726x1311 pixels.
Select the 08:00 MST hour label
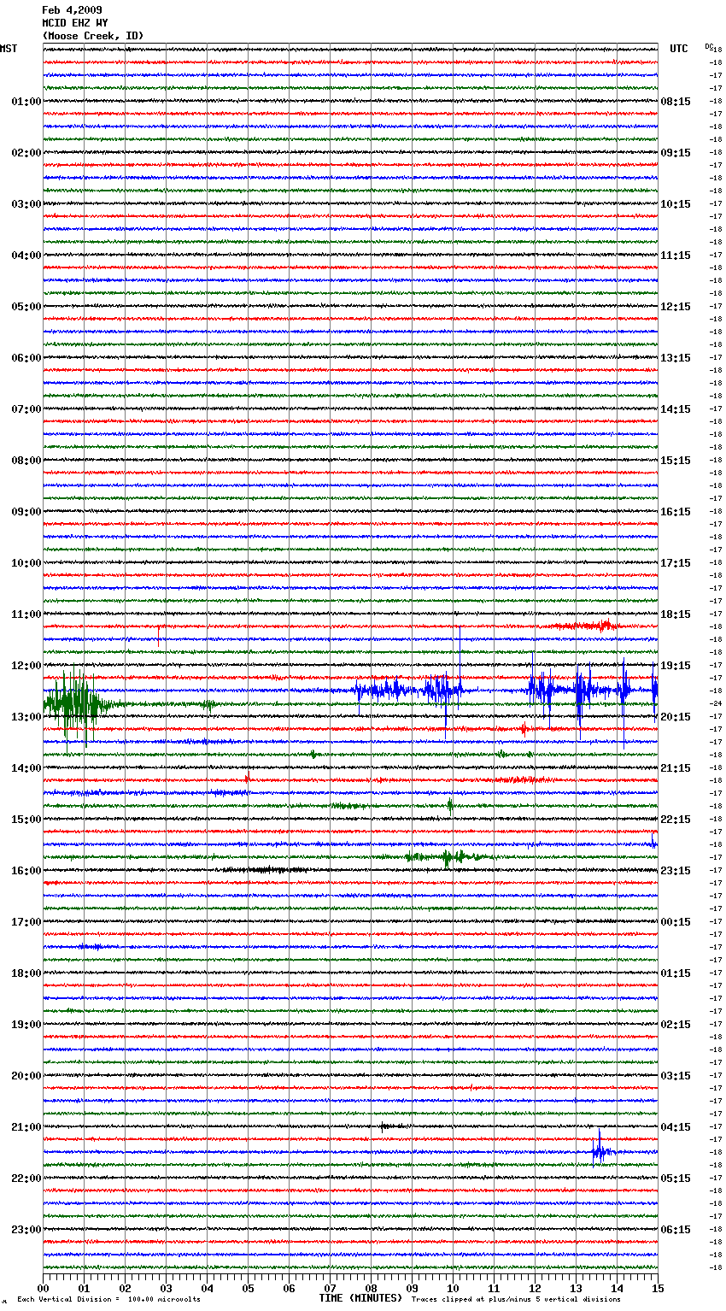[26, 461]
